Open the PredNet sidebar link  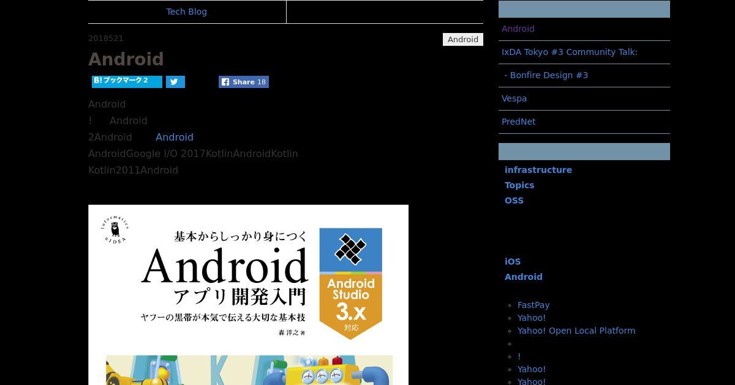pos(519,122)
